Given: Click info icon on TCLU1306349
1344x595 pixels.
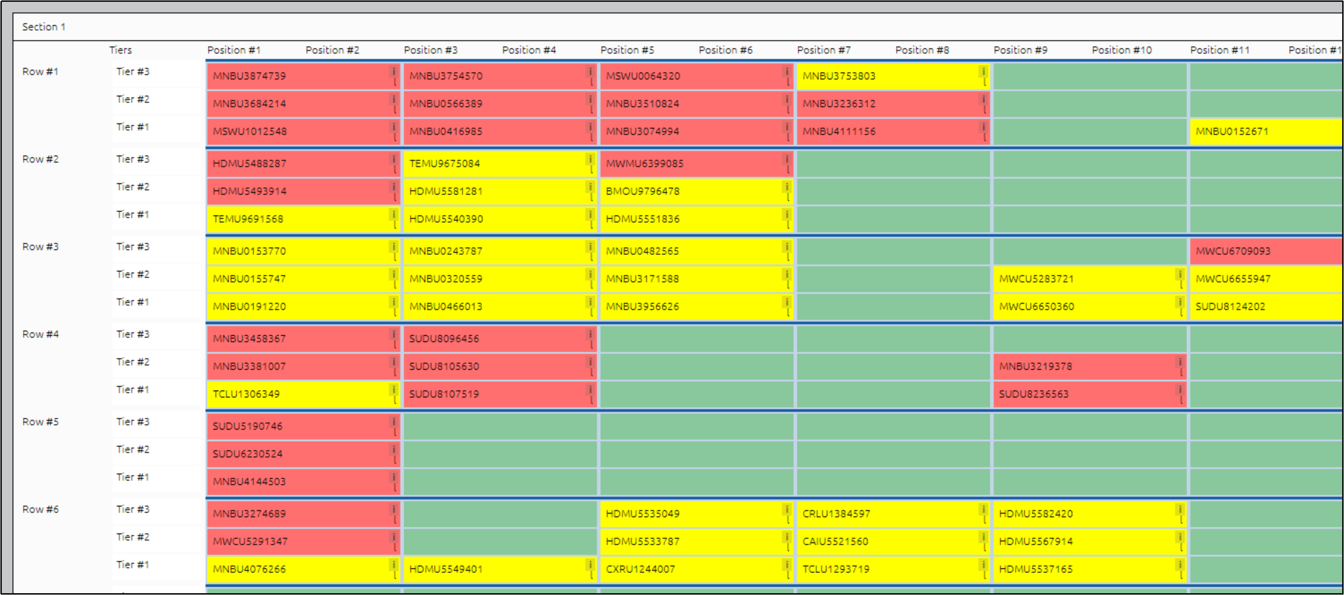Looking at the screenshot, I should (394, 390).
